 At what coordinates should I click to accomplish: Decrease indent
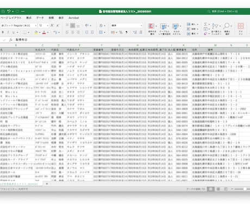(87, 32)
